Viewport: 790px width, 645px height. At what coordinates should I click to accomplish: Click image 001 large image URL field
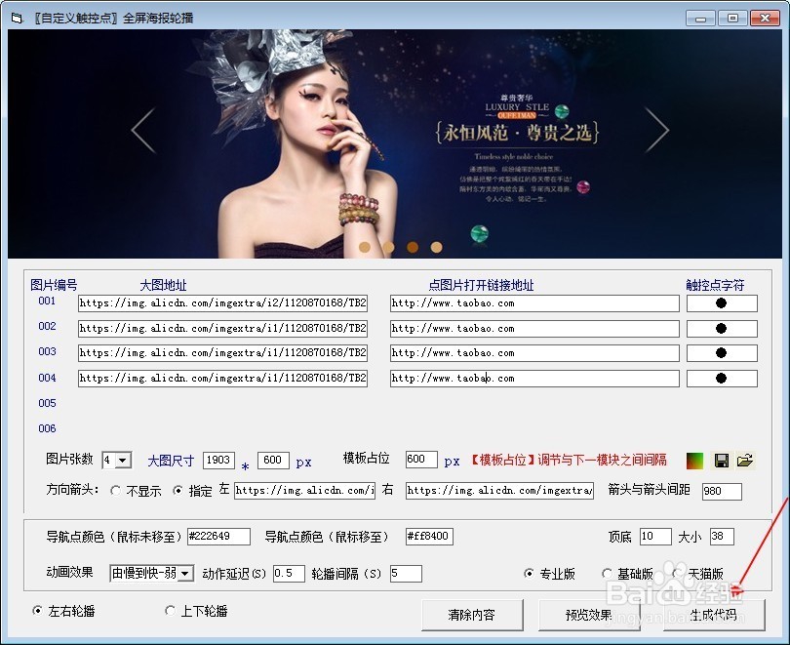222,303
